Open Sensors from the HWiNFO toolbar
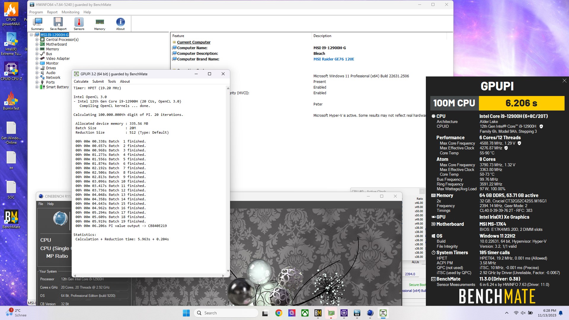This screenshot has height=320, width=569. coord(79,24)
